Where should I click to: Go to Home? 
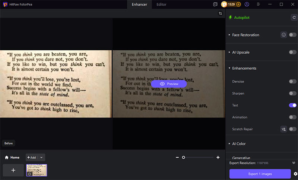[12, 157]
